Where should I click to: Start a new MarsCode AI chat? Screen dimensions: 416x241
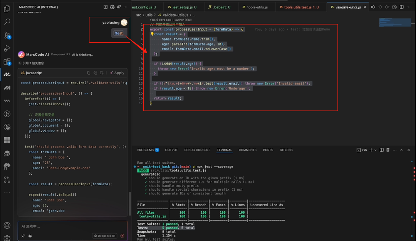point(106,7)
